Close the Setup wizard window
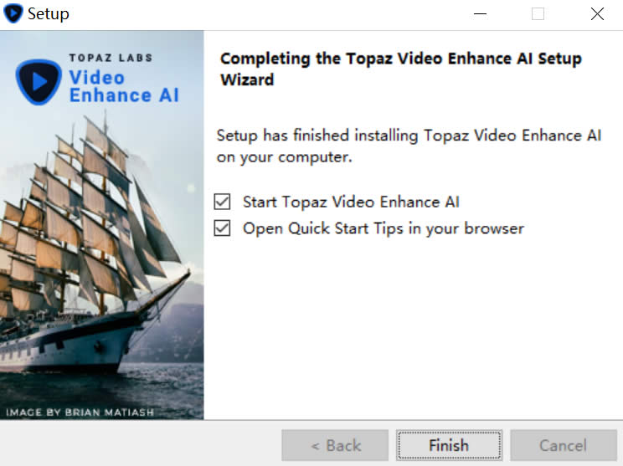 coord(597,14)
